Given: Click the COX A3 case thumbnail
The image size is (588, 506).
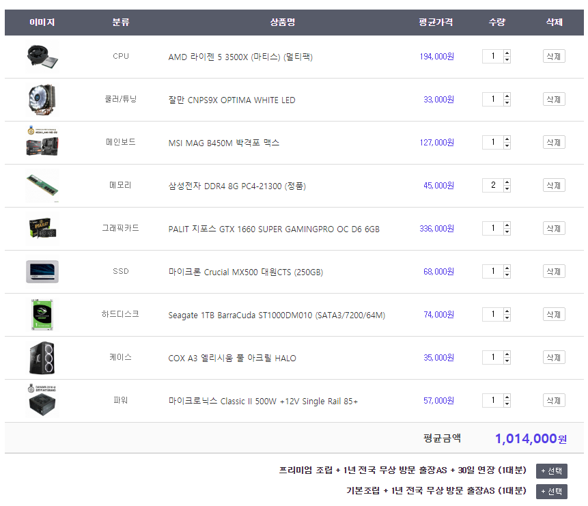Looking at the screenshot, I should [42, 358].
